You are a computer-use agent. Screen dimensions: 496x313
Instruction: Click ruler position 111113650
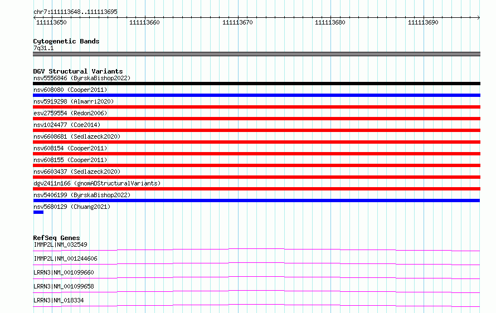[51, 22]
